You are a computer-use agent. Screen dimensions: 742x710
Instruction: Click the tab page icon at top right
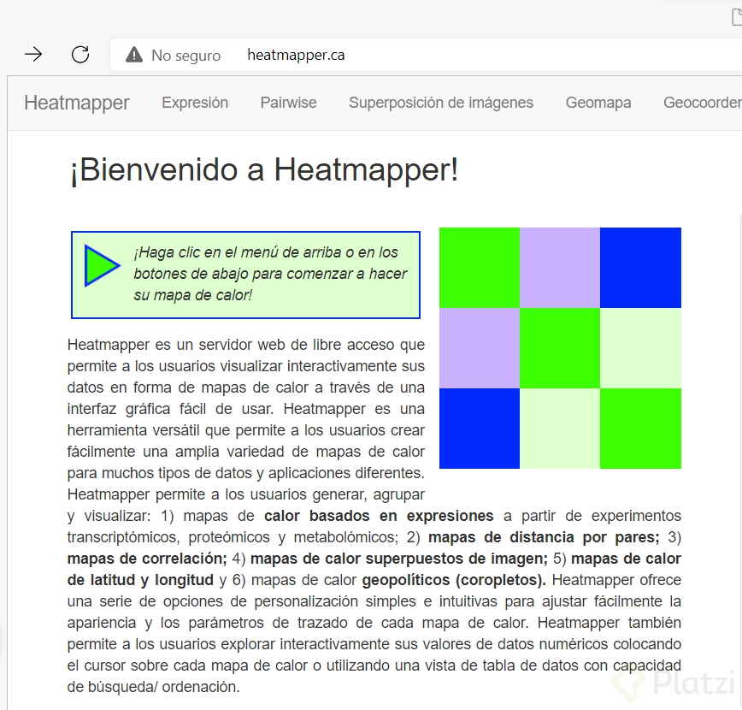[737, 17]
